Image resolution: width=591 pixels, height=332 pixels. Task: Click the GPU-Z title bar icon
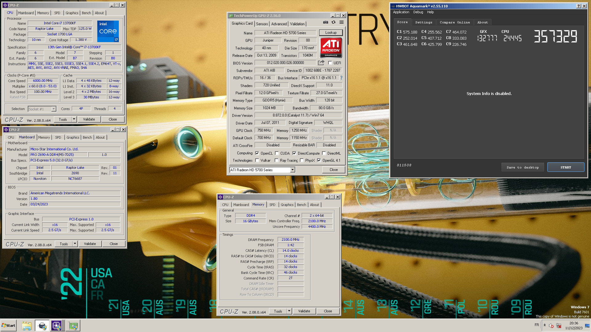click(x=231, y=16)
